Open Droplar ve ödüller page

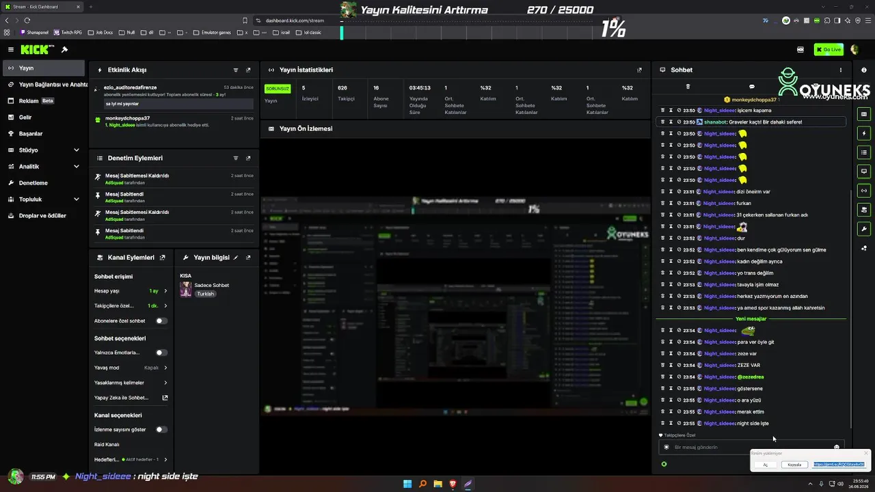[x=44, y=216]
